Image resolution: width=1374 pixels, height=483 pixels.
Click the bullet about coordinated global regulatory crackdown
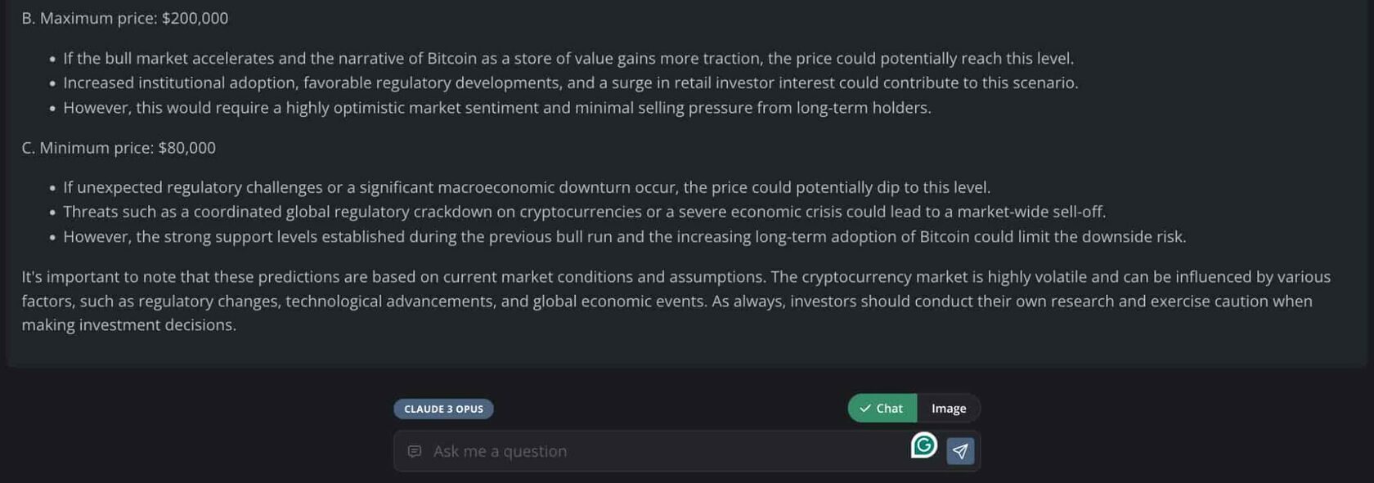click(584, 212)
